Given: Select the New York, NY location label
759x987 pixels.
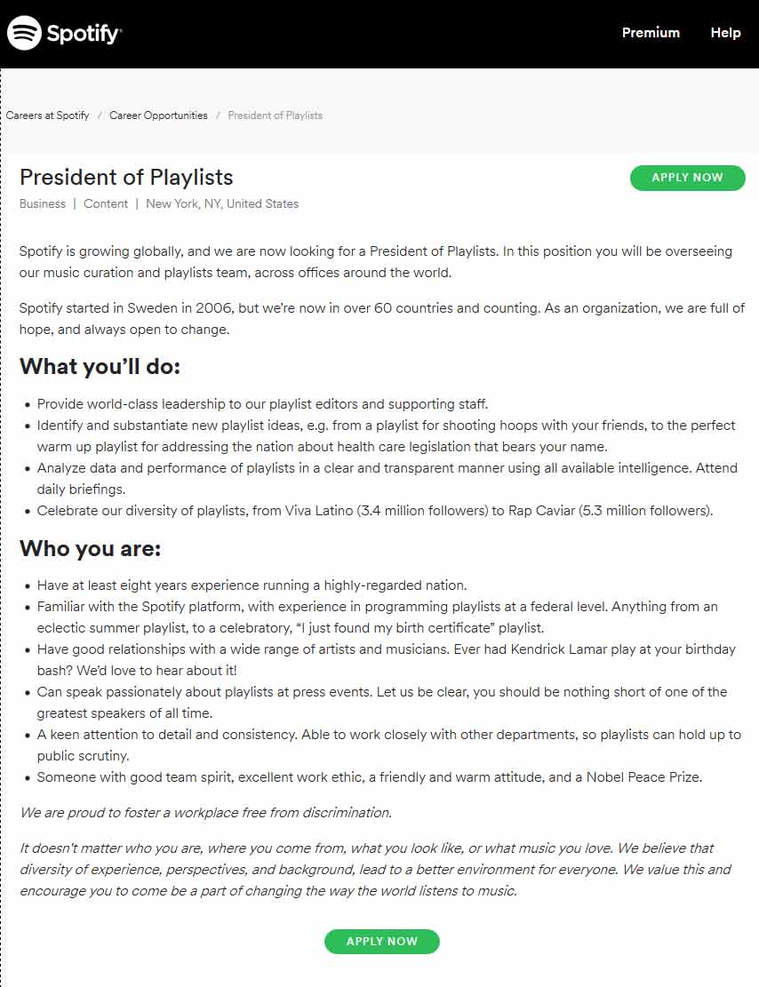Looking at the screenshot, I should click(x=222, y=203).
